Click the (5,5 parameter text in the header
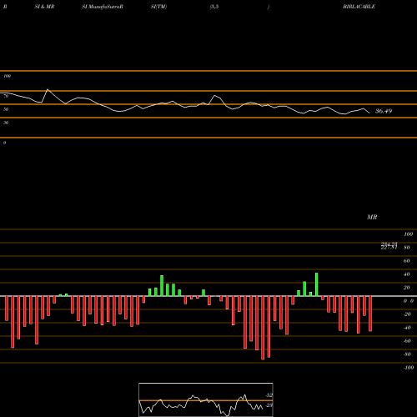The image size is (417, 417). pyautogui.click(x=214, y=7)
